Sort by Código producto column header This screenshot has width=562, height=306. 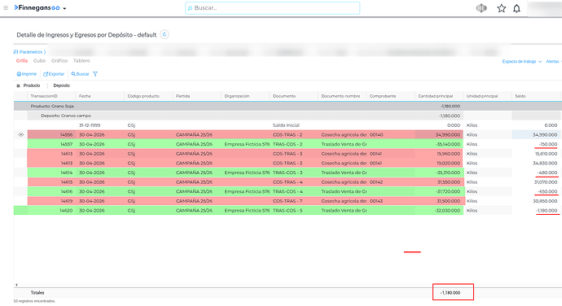(148, 96)
